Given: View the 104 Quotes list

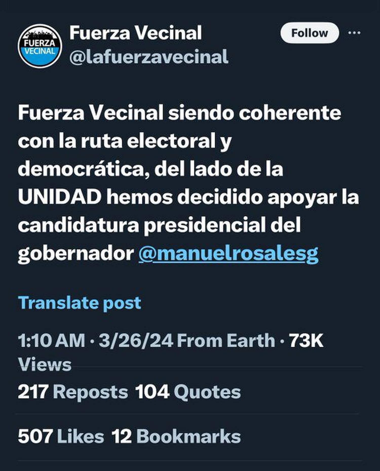Looking at the screenshot, I should pos(188,392).
